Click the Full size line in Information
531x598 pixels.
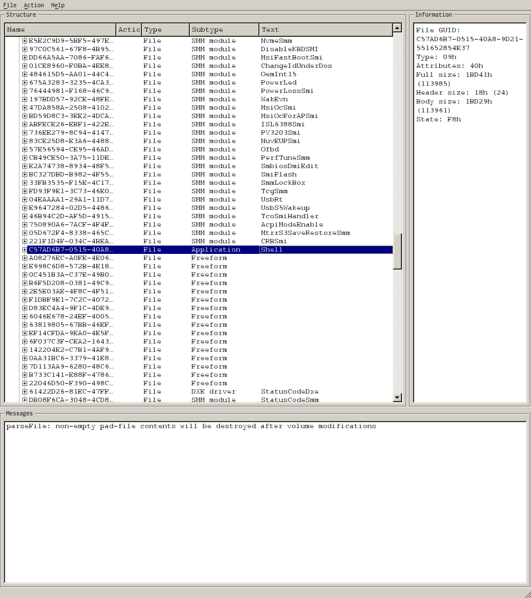[454, 79]
